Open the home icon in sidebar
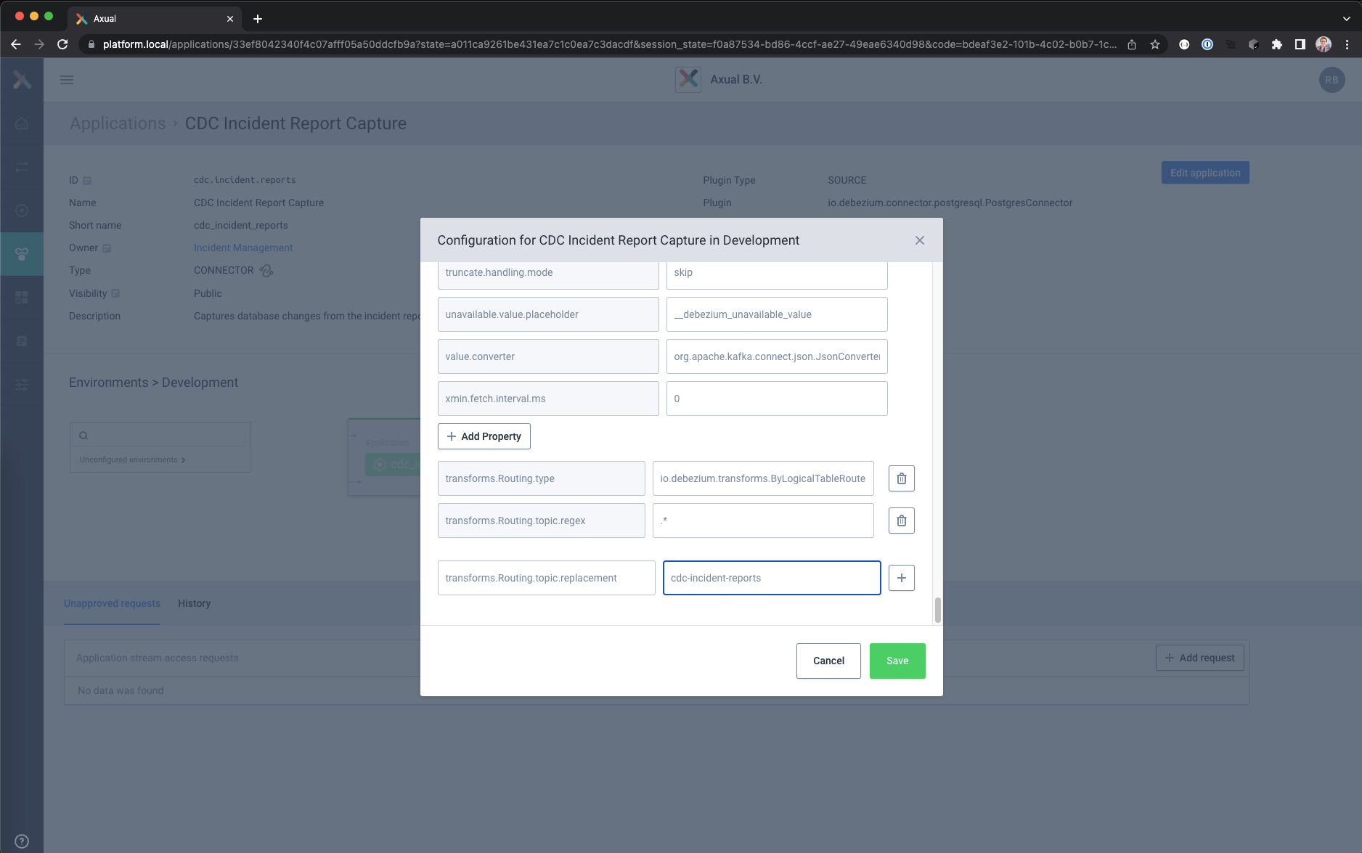The height and width of the screenshot is (853, 1362). (x=22, y=123)
